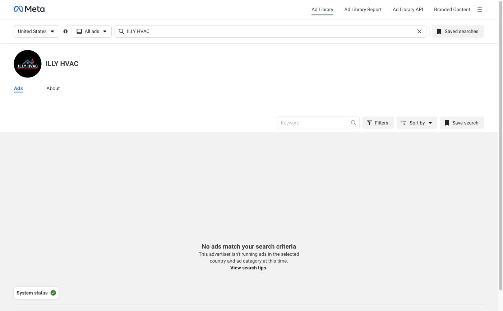Open Branded Content page

[452, 10]
